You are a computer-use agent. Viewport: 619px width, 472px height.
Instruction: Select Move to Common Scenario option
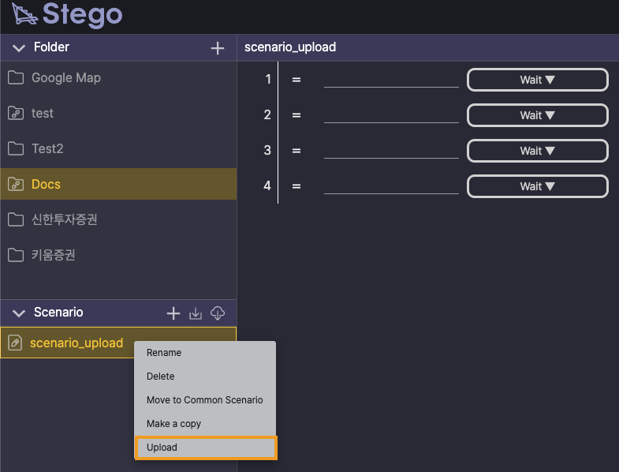pyautogui.click(x=205, y=400)
